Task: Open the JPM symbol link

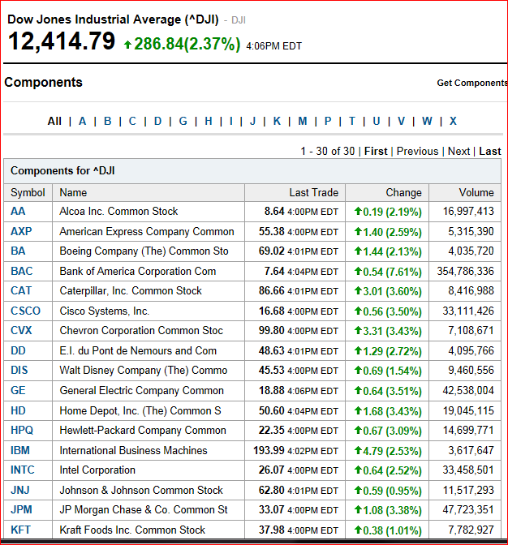Action: pos(21,509)
